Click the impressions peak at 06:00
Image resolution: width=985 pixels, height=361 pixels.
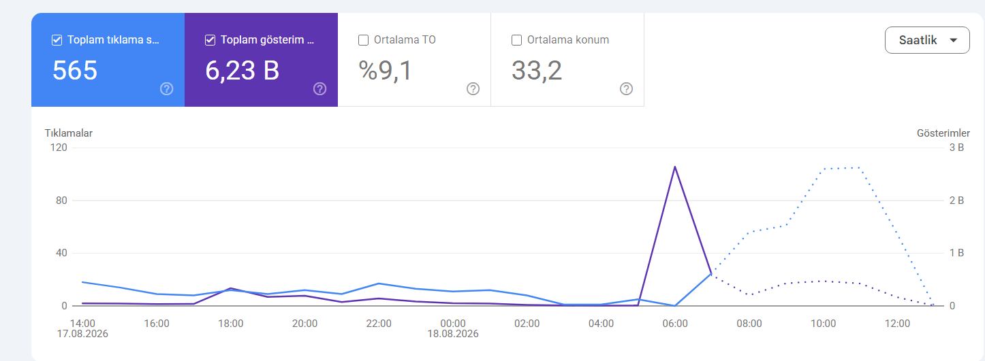(675, 167)
